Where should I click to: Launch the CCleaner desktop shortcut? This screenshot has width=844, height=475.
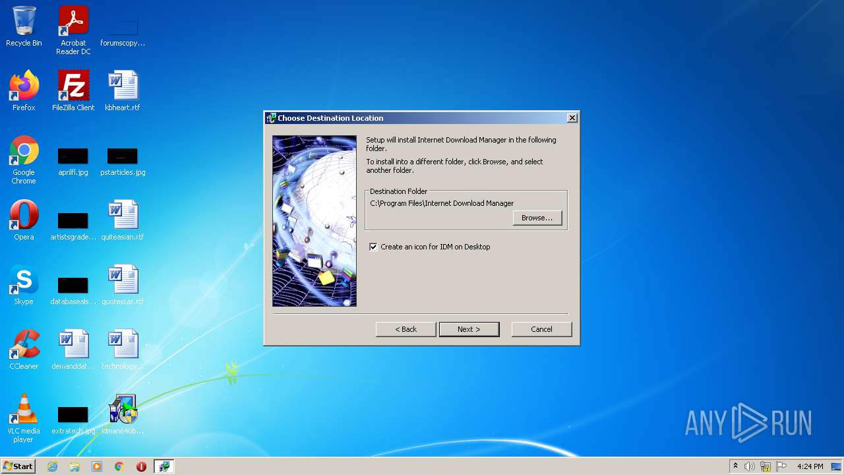click(x=24, y=350)
